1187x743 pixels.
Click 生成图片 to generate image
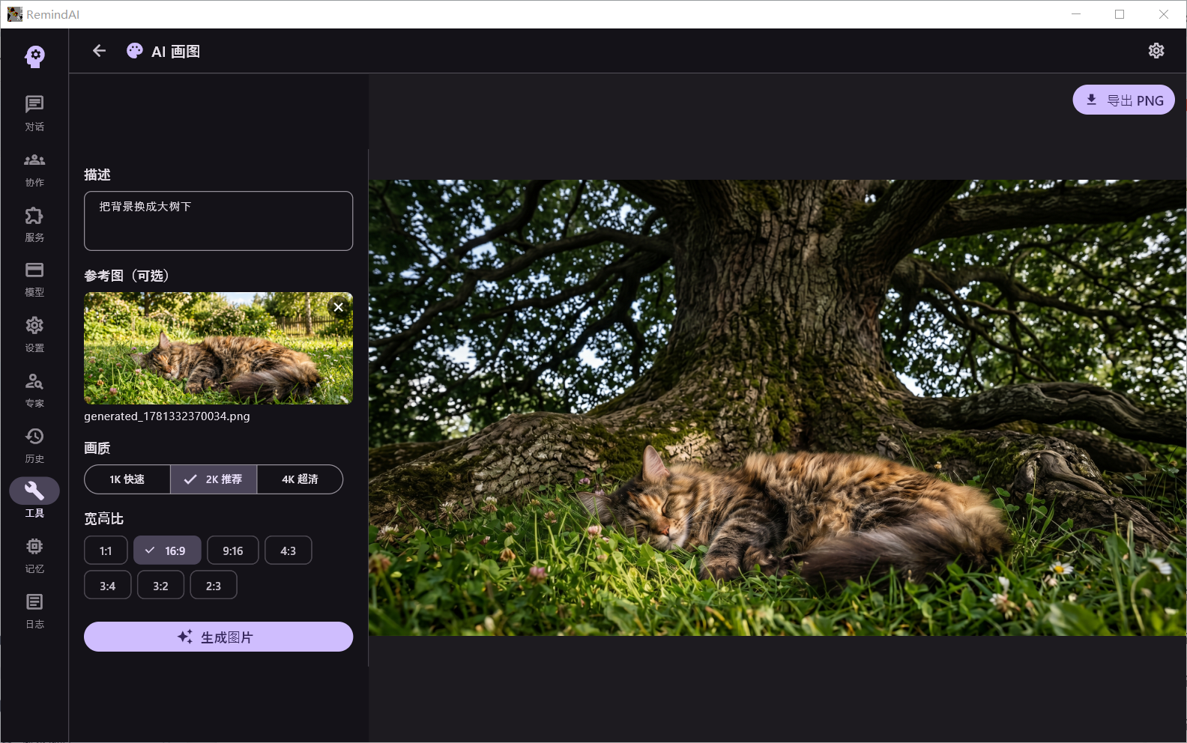pos(218,637)
